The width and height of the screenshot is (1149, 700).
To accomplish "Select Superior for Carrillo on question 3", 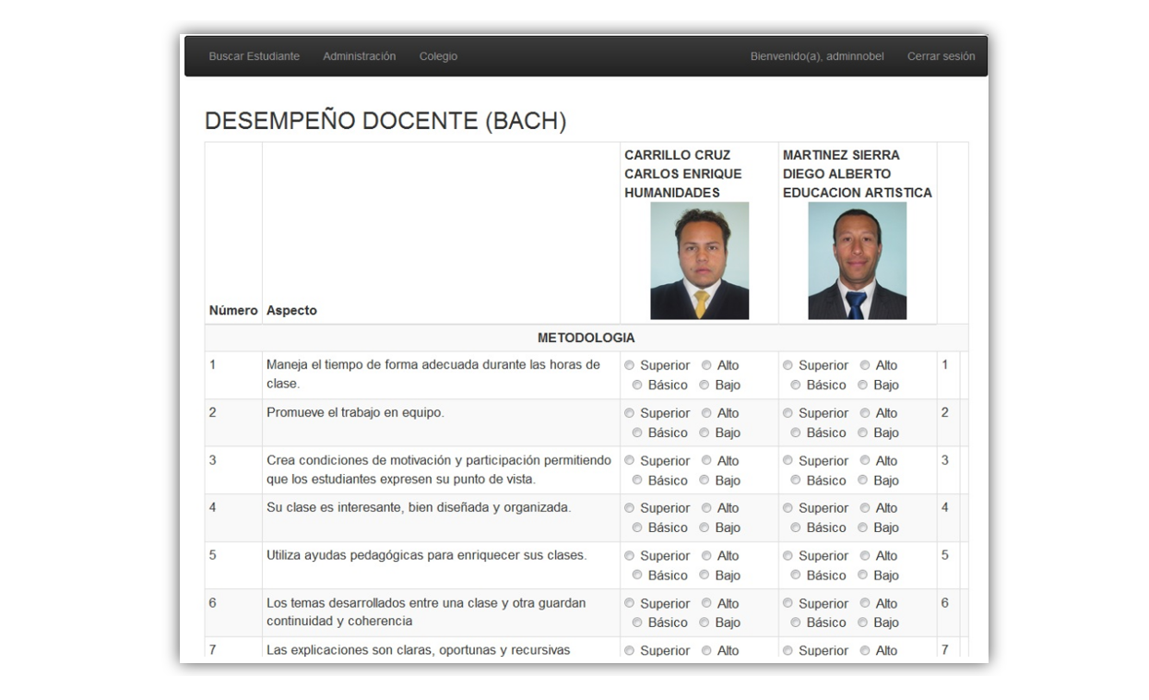I will (x=630, y=461).
